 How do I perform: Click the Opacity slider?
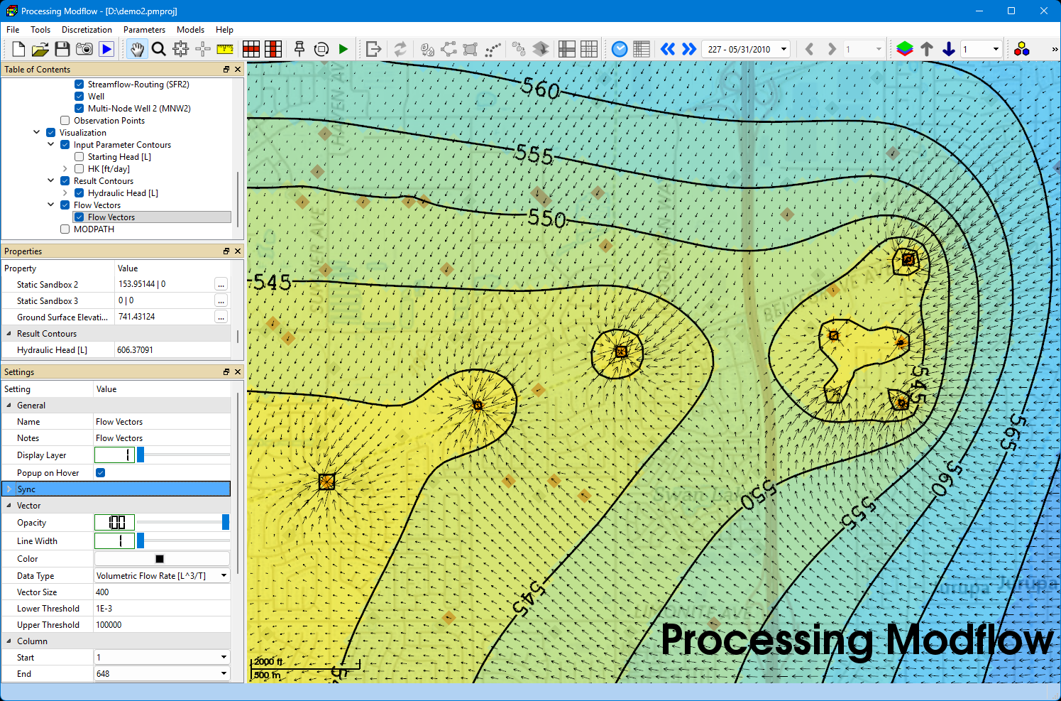tap(183, 523)
